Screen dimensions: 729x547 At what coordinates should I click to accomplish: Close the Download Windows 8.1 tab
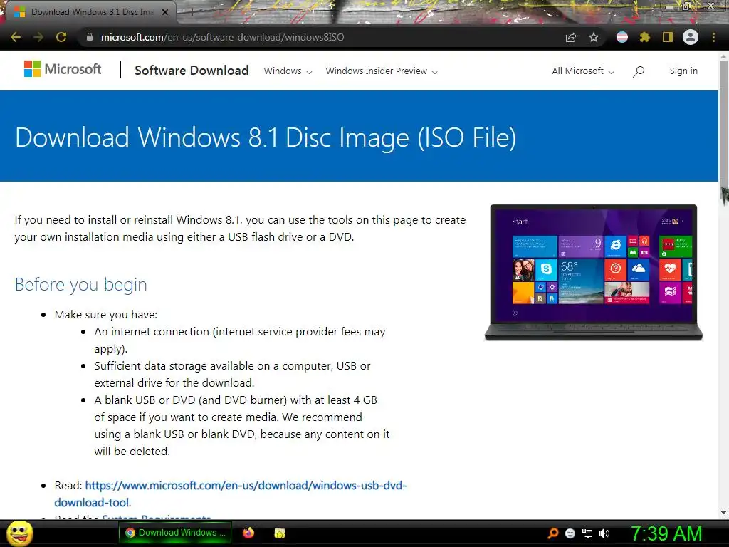click(x=165, y=12)
